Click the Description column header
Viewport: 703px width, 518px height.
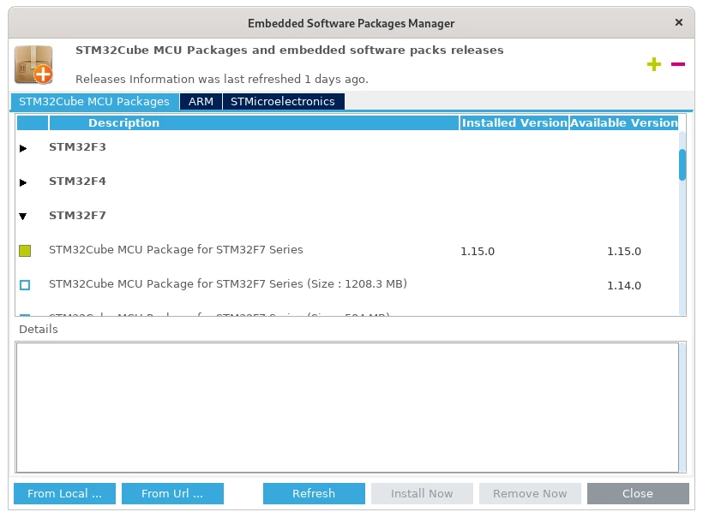[254, 122]
